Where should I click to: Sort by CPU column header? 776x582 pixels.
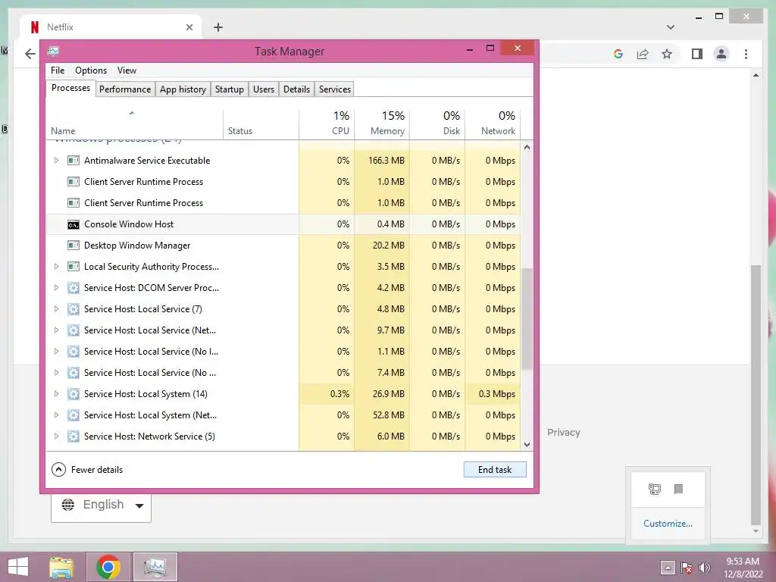point(327,123)
